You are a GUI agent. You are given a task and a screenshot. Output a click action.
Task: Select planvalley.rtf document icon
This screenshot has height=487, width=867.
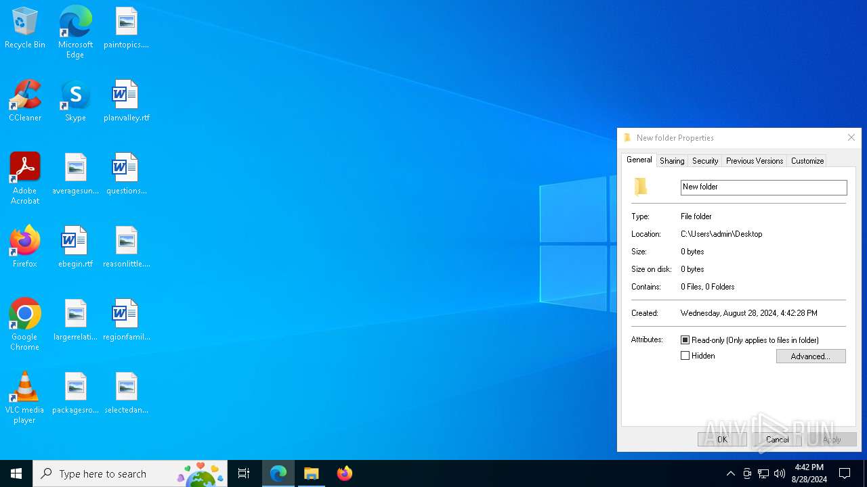[x=126, y=101]
